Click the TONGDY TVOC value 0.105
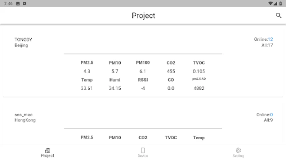 point(199,71)
